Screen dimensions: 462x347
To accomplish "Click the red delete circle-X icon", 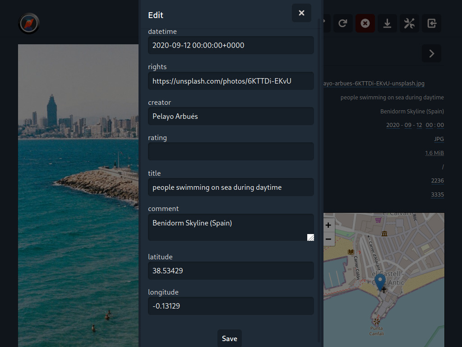I will tap(365, 23).
